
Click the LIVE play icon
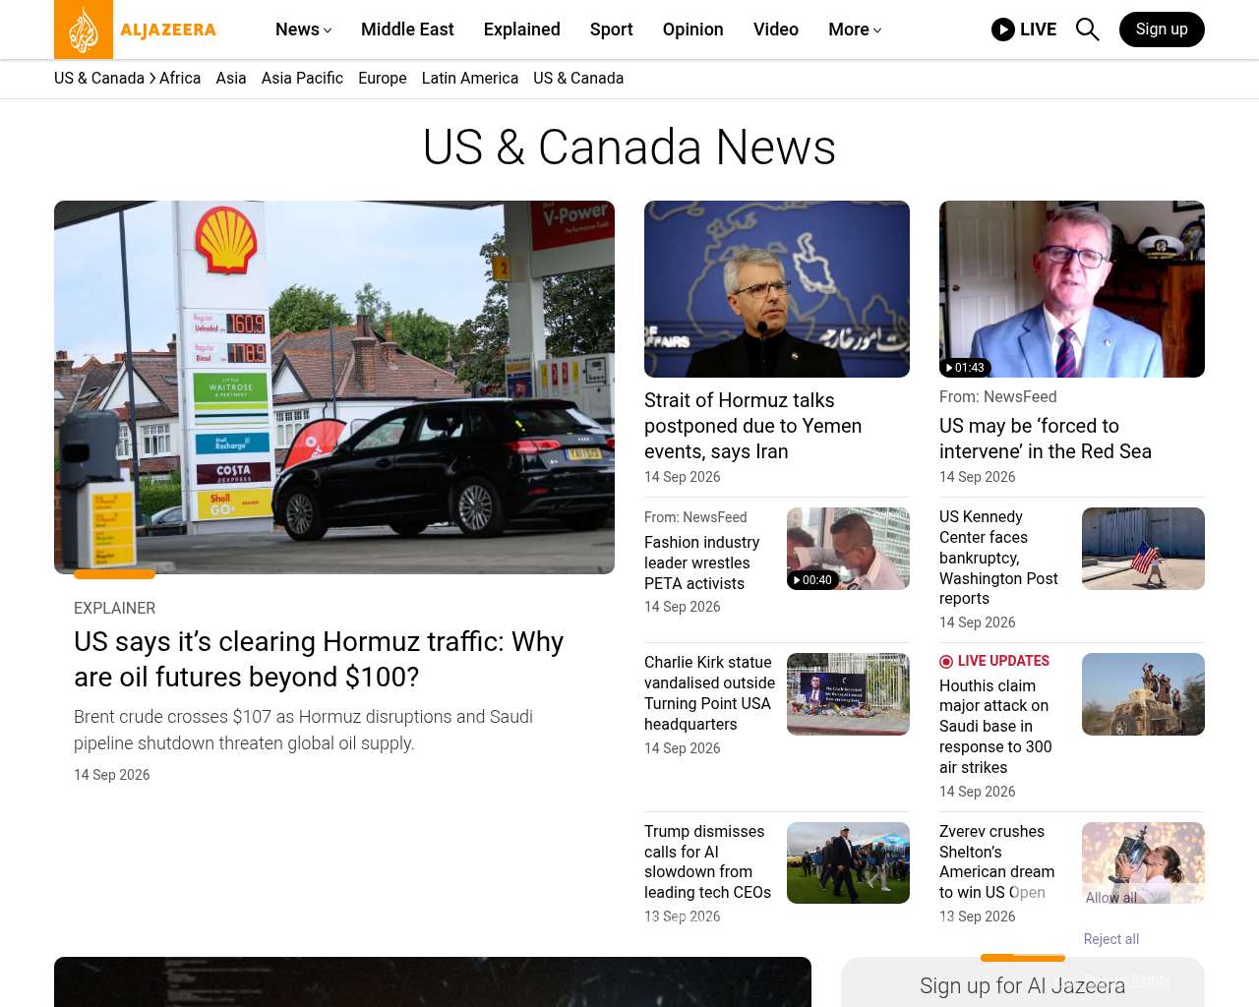tap(1002, 30)
